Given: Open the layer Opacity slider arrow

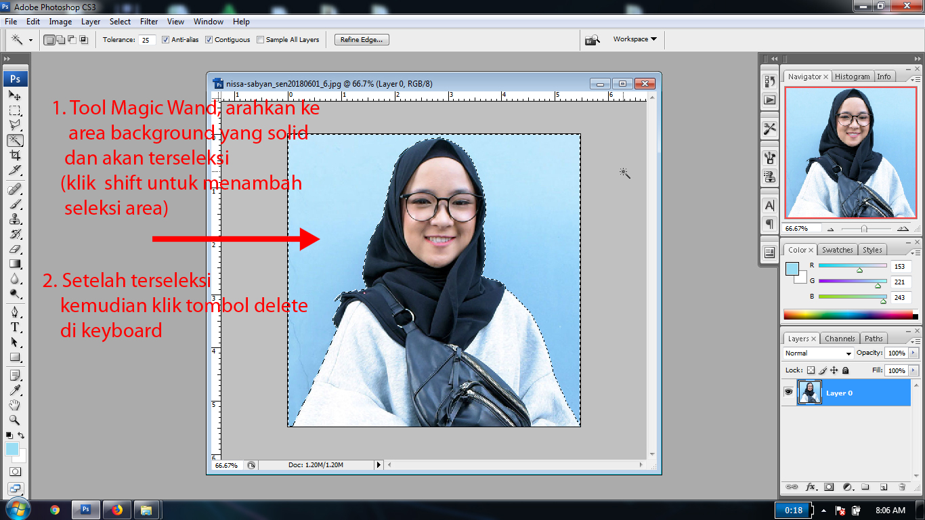Looking at the screenshot, I should (913, 353).
